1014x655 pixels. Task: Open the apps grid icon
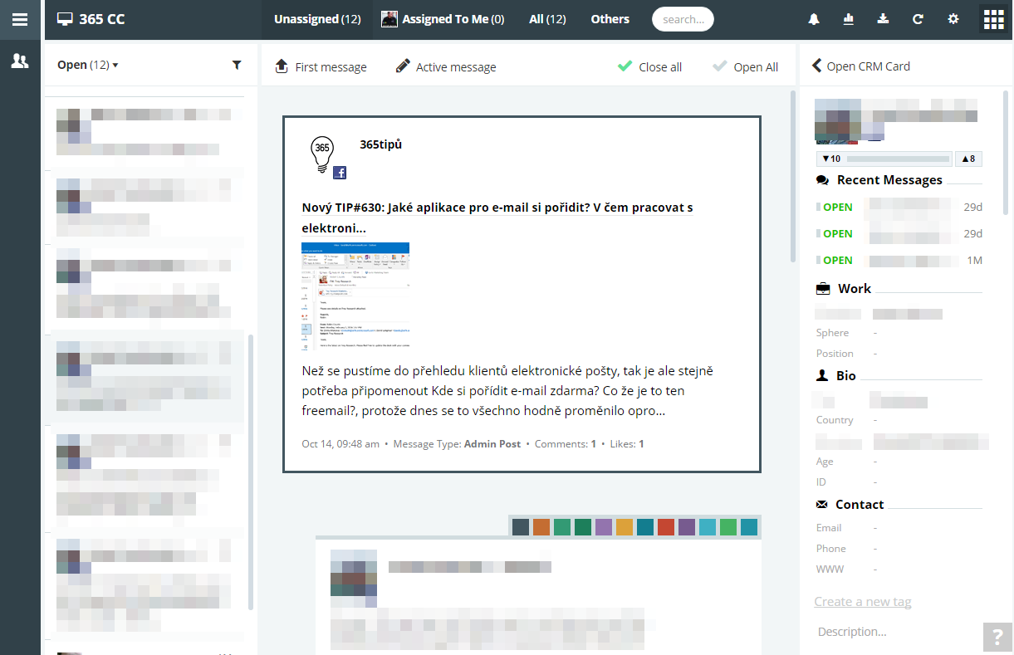(994, 20)
